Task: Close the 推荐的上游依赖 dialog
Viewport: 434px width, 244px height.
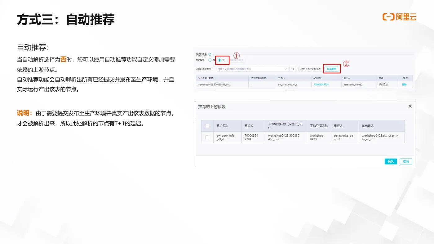Action: click(410, 106)
